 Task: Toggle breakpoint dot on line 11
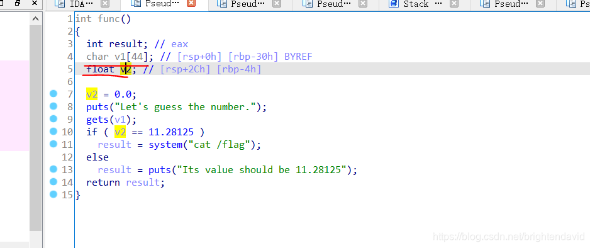coord(53,144)
